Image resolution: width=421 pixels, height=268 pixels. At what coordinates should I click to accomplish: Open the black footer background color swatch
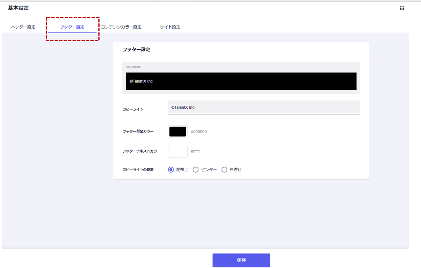[178, 132]
